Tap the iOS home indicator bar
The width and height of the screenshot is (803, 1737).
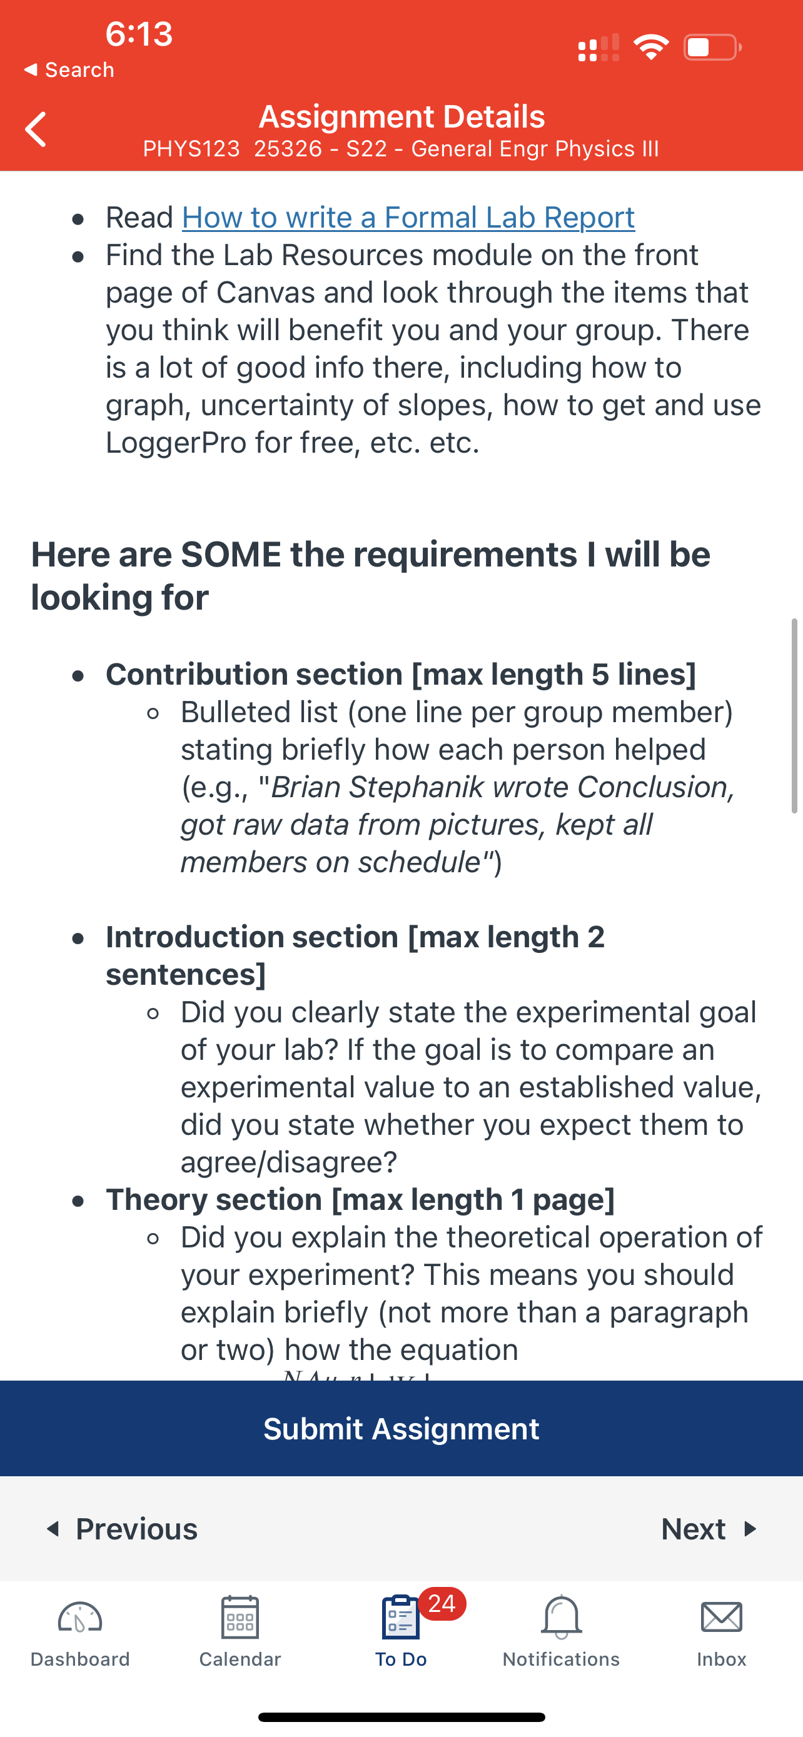(x=402, y=1717)
